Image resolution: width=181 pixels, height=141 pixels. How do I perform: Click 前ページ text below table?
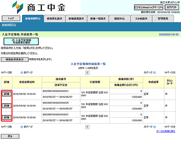click(28, 127)
